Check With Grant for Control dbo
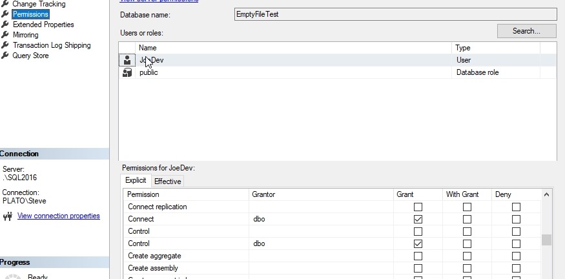Viewport: 565px width, 279px height. [x=467, y=244]
